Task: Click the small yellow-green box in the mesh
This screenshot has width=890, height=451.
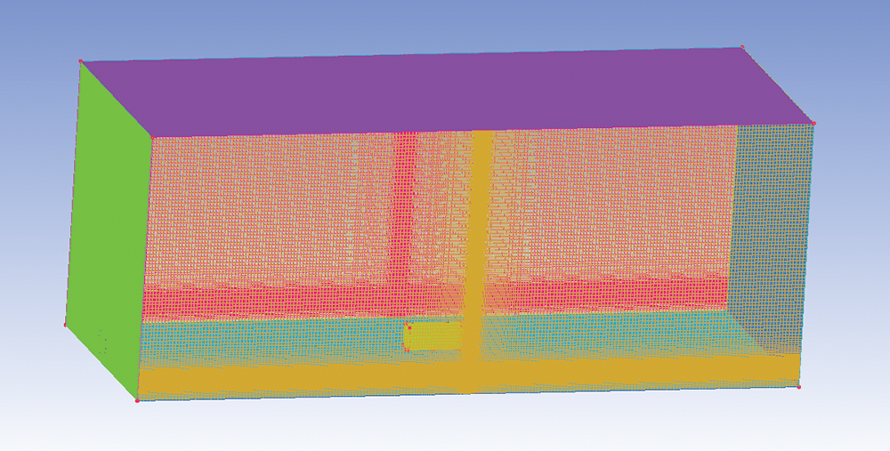Action: [433, 336]
